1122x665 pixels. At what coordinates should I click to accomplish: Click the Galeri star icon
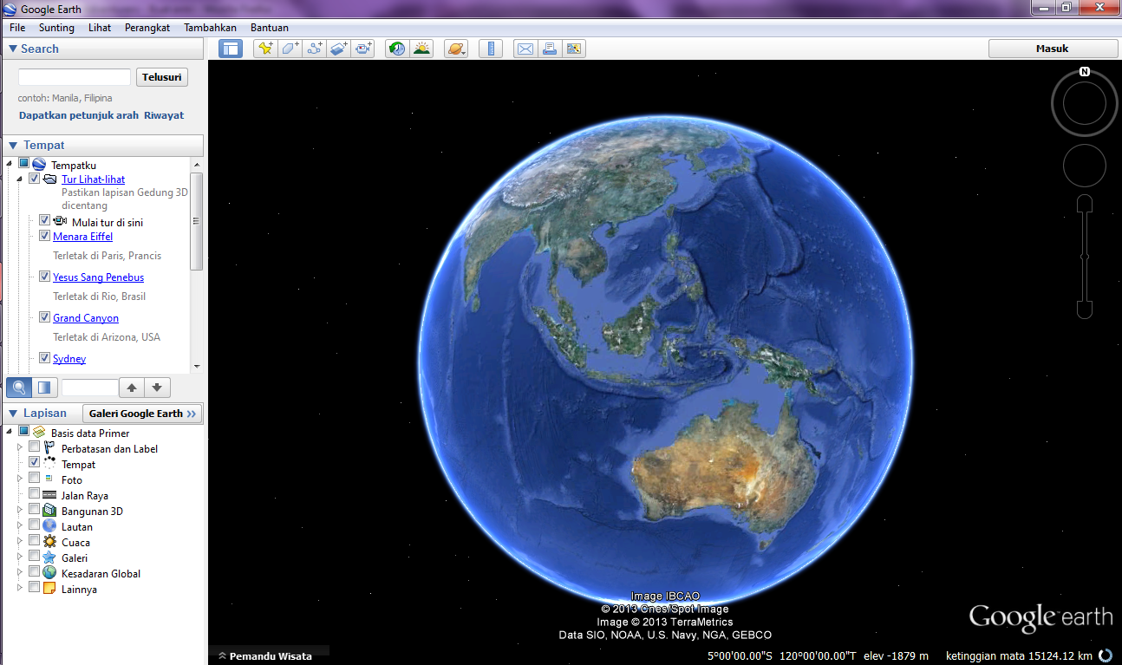(49, 558)
